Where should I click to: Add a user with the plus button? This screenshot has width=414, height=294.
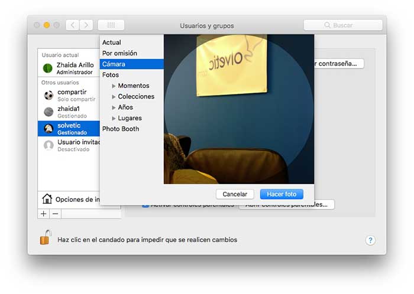(x=44, y=214)
